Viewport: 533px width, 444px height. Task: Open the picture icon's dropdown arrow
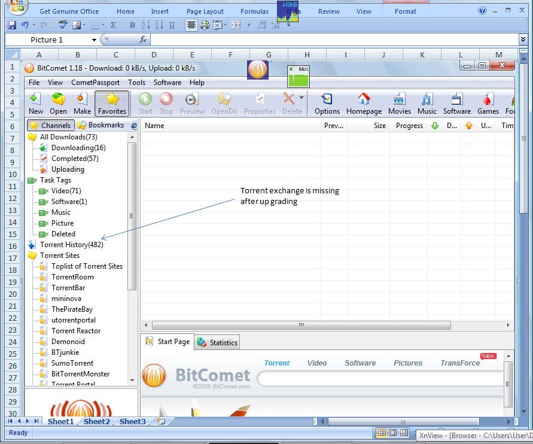(84, 25)
